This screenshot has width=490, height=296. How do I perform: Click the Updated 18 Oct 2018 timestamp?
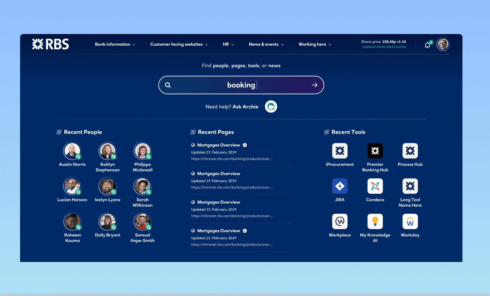(x=384, y=47)
